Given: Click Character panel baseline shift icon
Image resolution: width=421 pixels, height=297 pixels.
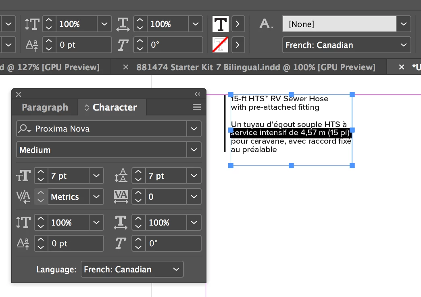Looking at the screenshot, I should (23, 243).
